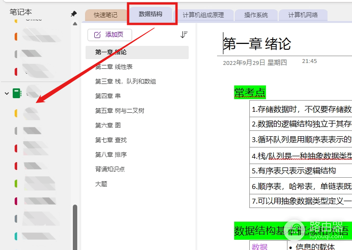Click table row 7.可以用抽象数据类型定义

click(301, 201)
